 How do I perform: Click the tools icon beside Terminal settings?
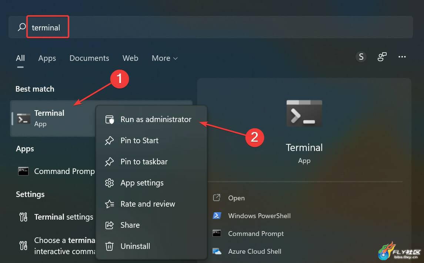tap(23, 217)
